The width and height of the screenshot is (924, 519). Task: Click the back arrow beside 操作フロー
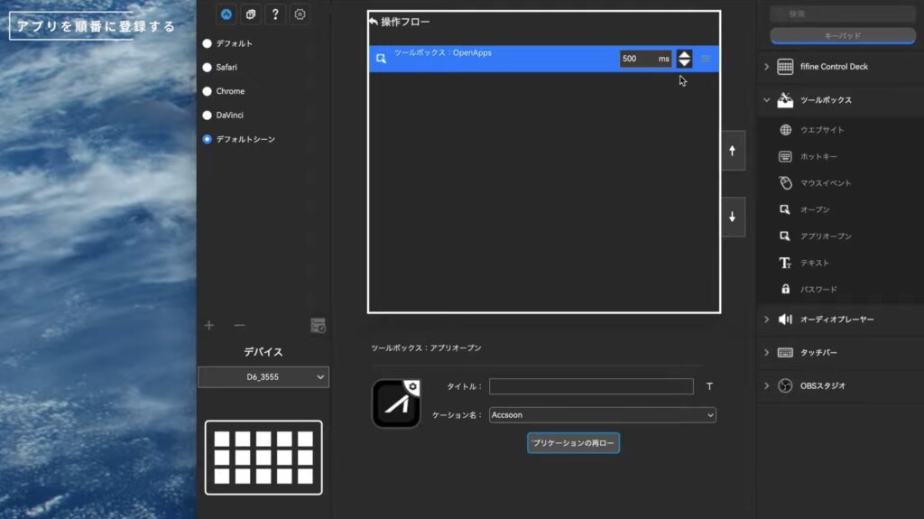(374, 21)
